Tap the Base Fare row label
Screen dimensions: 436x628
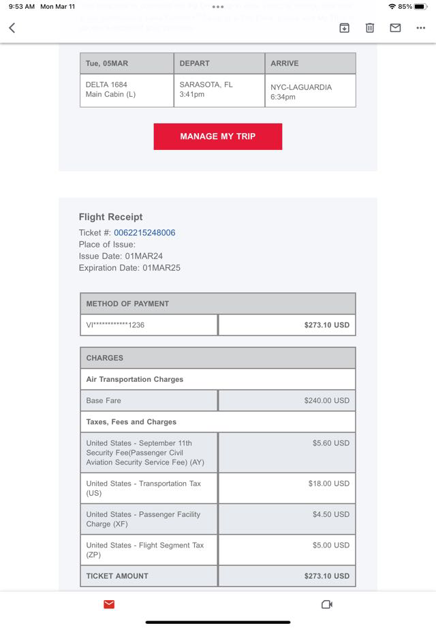pos(104,400)
